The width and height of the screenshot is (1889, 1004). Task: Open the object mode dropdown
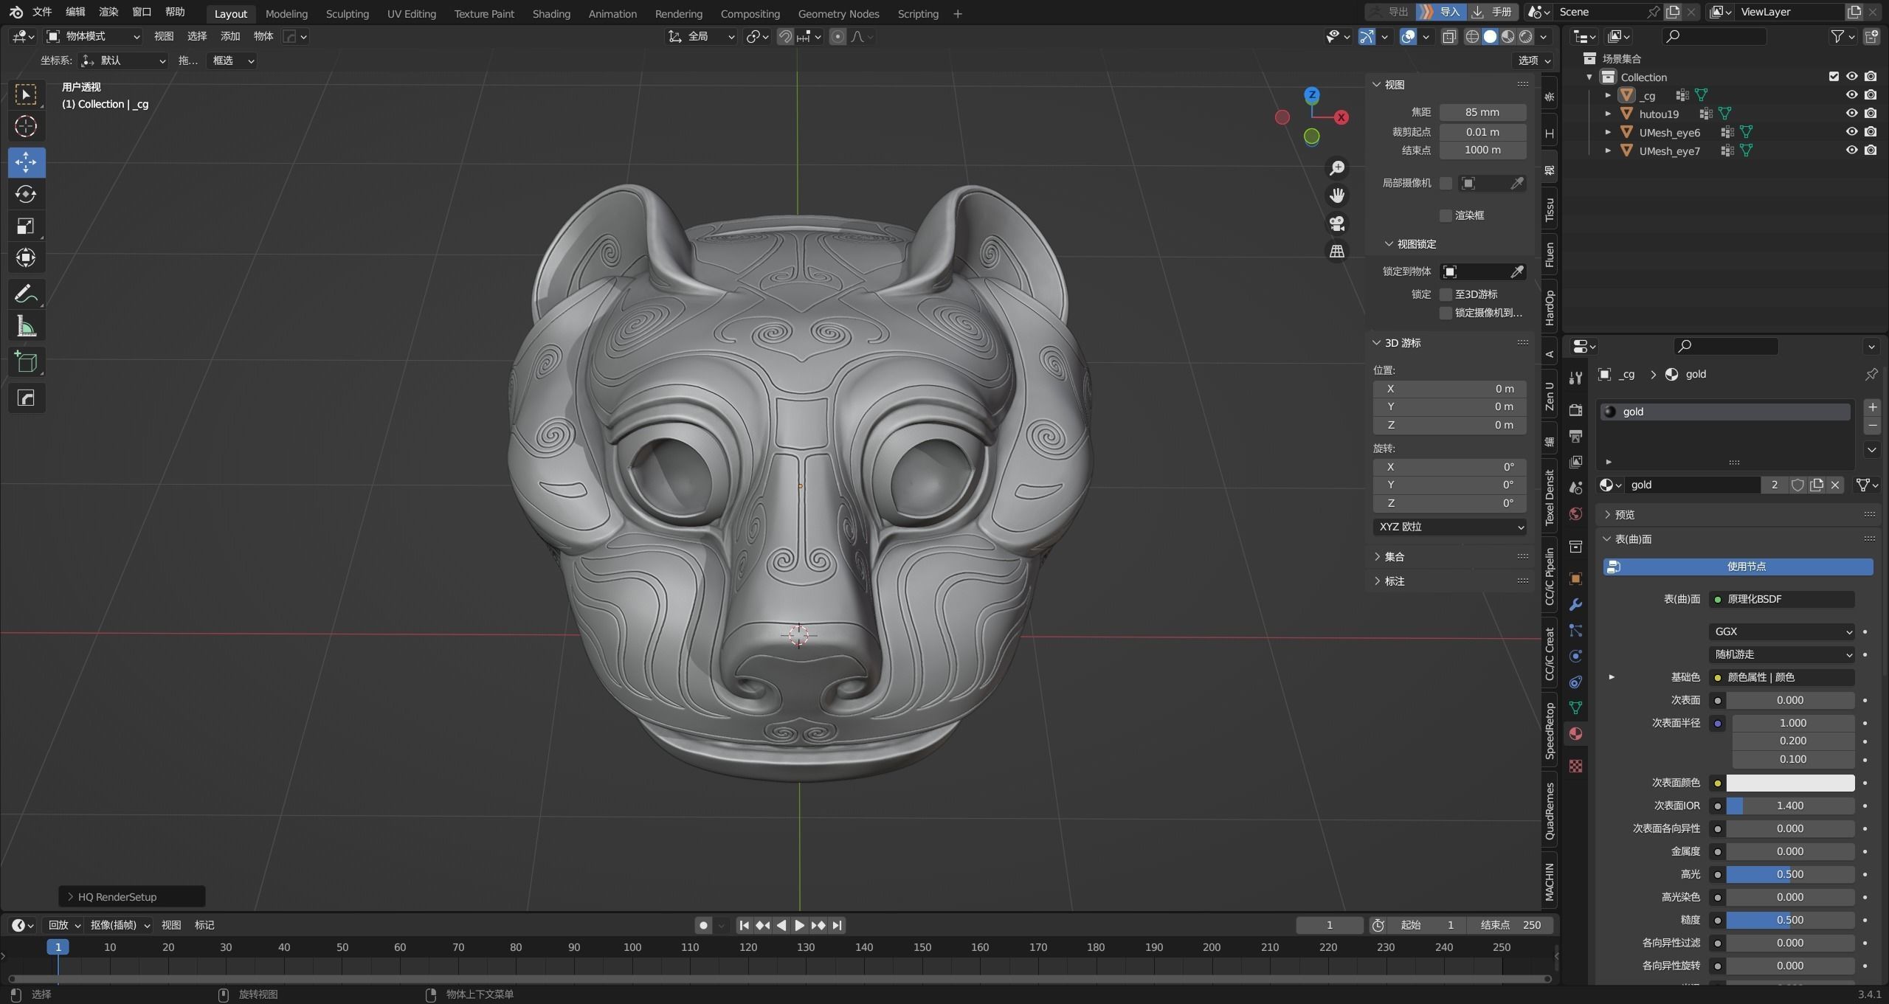92,36
